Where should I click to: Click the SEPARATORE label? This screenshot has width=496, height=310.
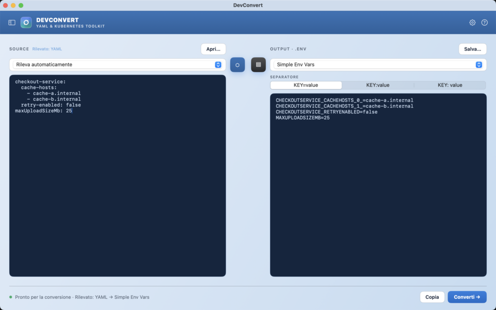pos(284,77)
